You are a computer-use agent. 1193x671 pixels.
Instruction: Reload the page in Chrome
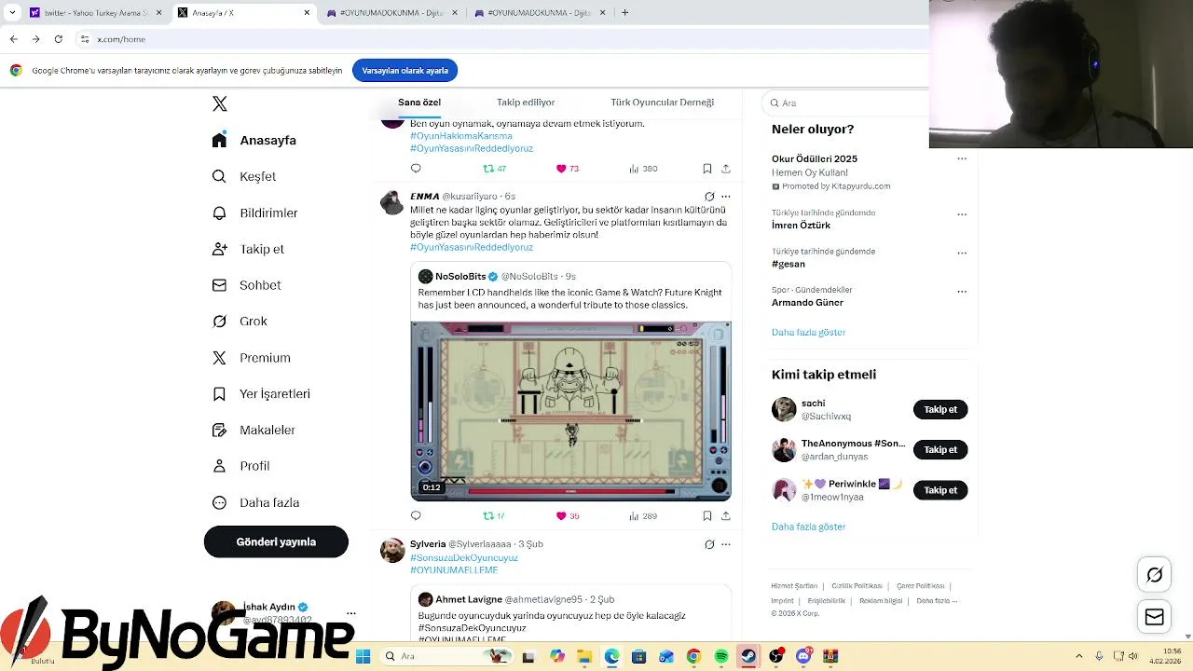pyautogui.click(x=59, y=39)
